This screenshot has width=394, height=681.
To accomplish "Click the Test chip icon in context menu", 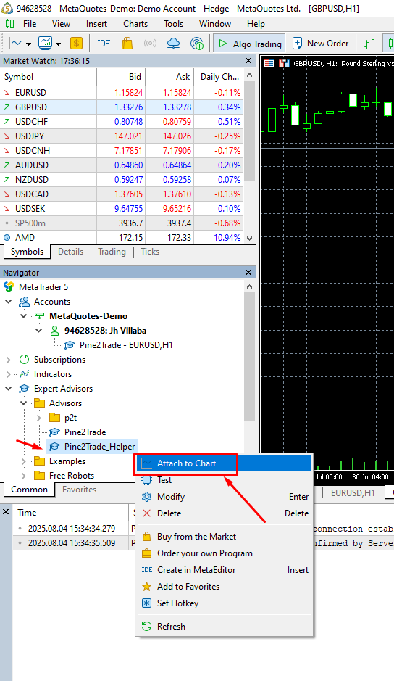I will point(147,480).
